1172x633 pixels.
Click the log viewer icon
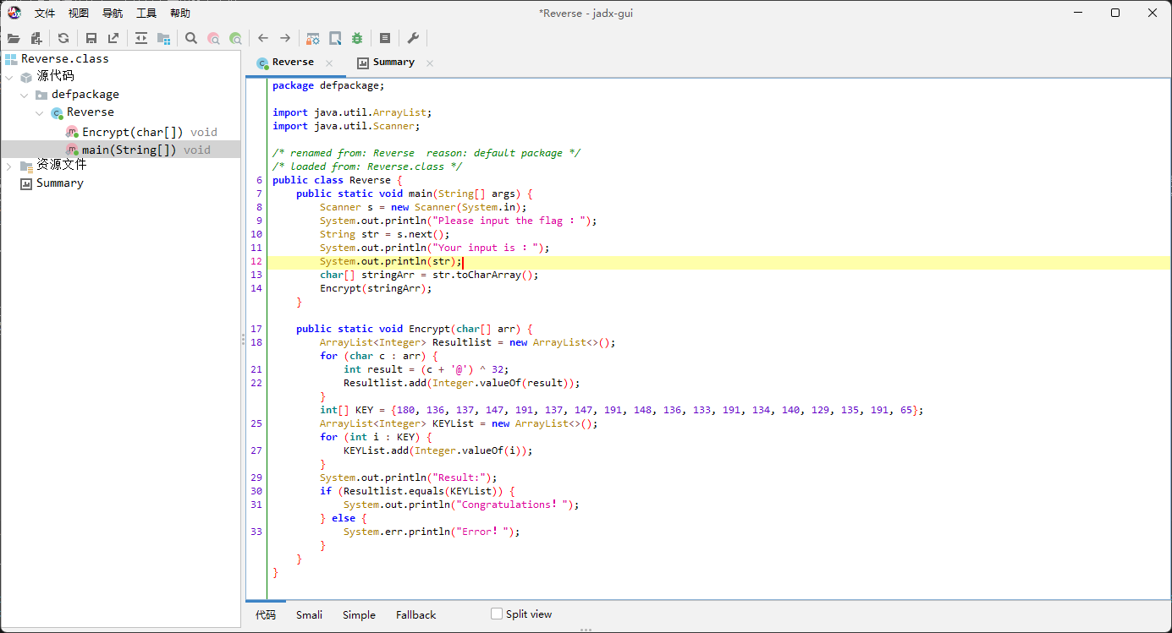pos(385,38)
